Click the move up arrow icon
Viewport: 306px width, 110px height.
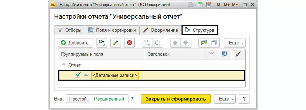[175, 43]
